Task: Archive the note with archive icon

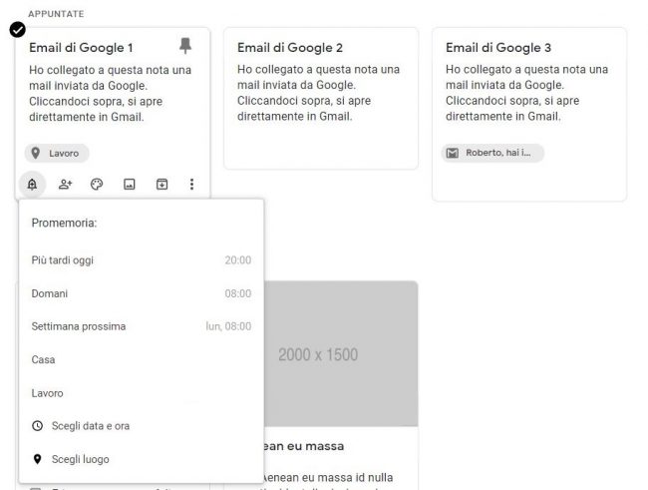Action: [x=161, y=185]
